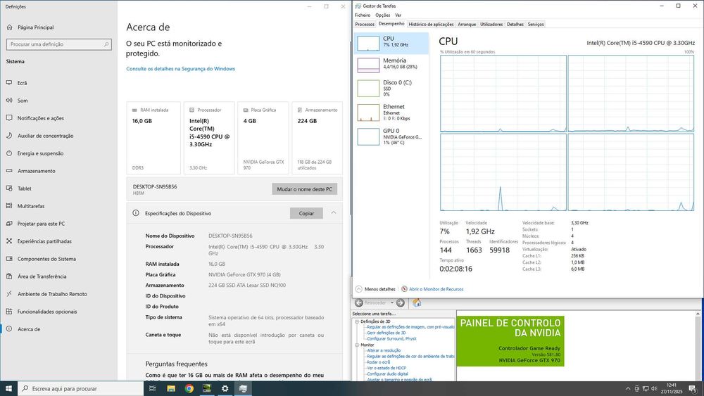
Task: Open Configurar Surround, PhysX item
Action: pyautogui.click(x=391, y=338)
